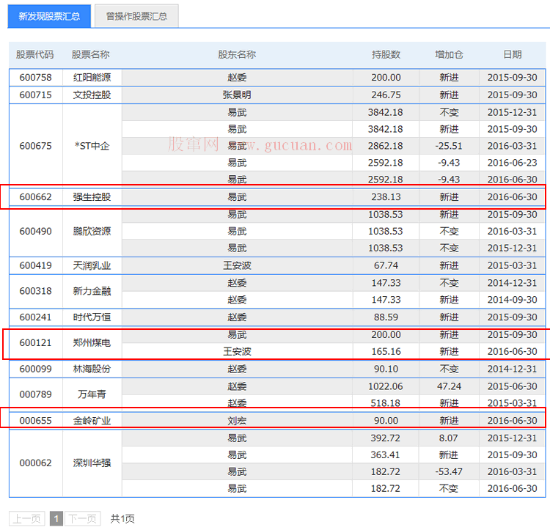Viewport: 550px width, 530px height.
Task: Select the 518.18 holdings value
Action: tap(386, 403)
